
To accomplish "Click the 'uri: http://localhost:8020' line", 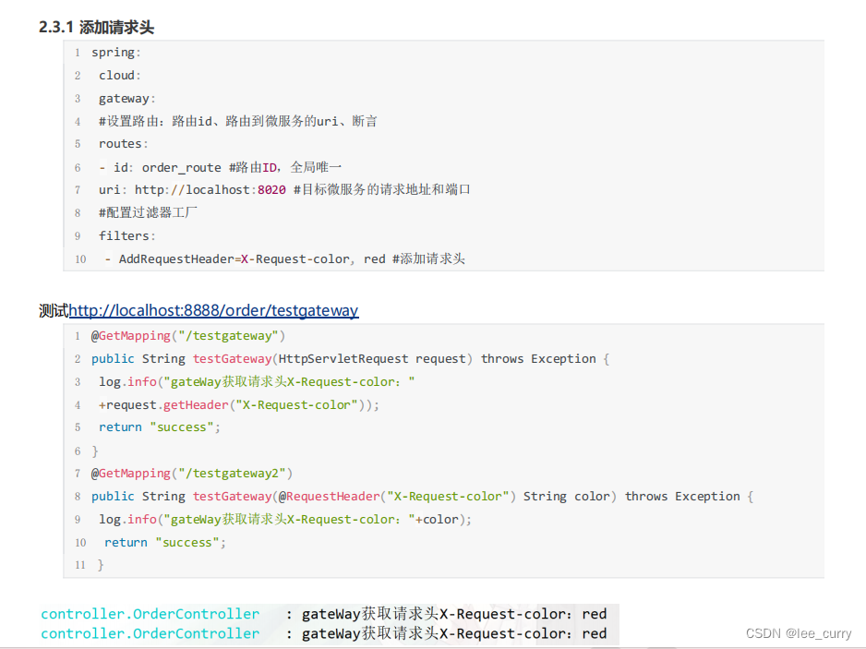I will (x=284, y=190).
